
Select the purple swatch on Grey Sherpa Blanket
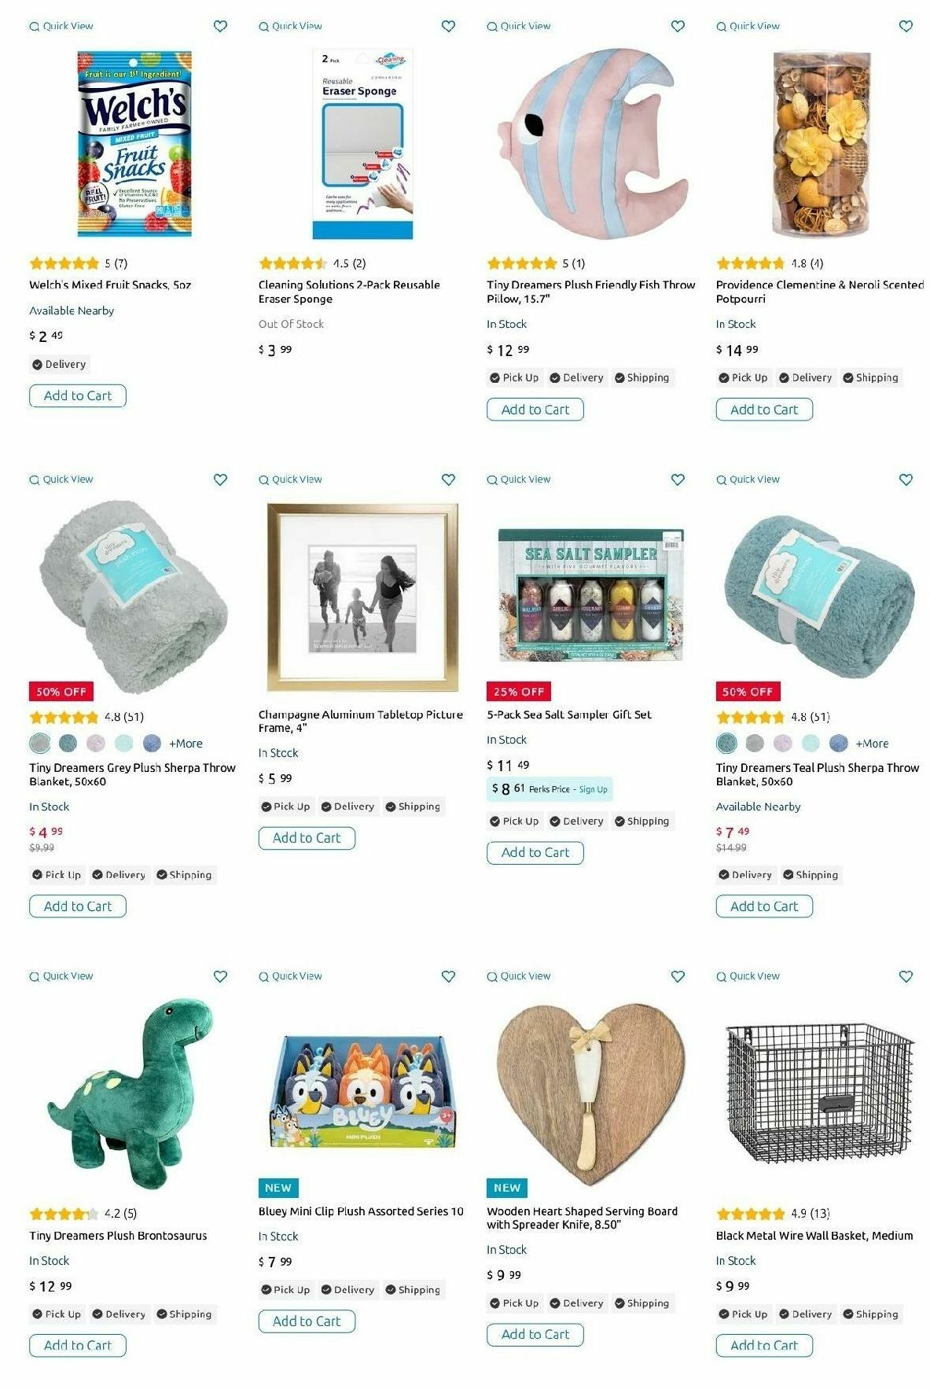pyautogui.click(x=96, y=743)
